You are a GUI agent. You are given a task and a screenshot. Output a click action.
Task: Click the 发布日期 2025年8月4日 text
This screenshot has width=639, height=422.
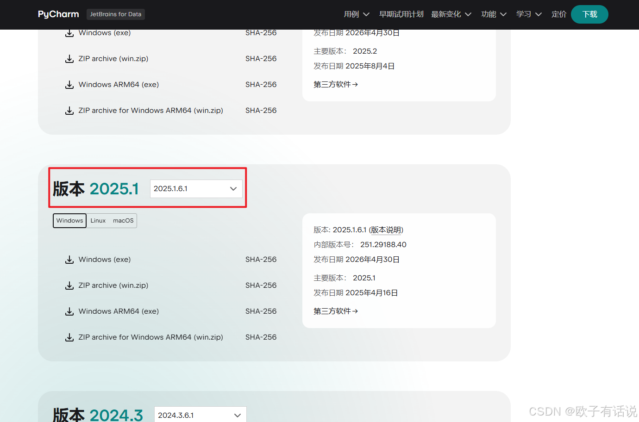tap(354, 66)
